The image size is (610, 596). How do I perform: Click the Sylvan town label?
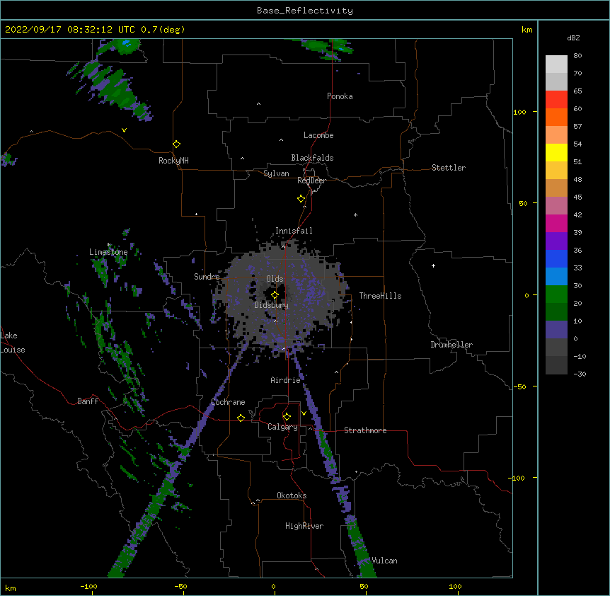(x=276, y=173)
